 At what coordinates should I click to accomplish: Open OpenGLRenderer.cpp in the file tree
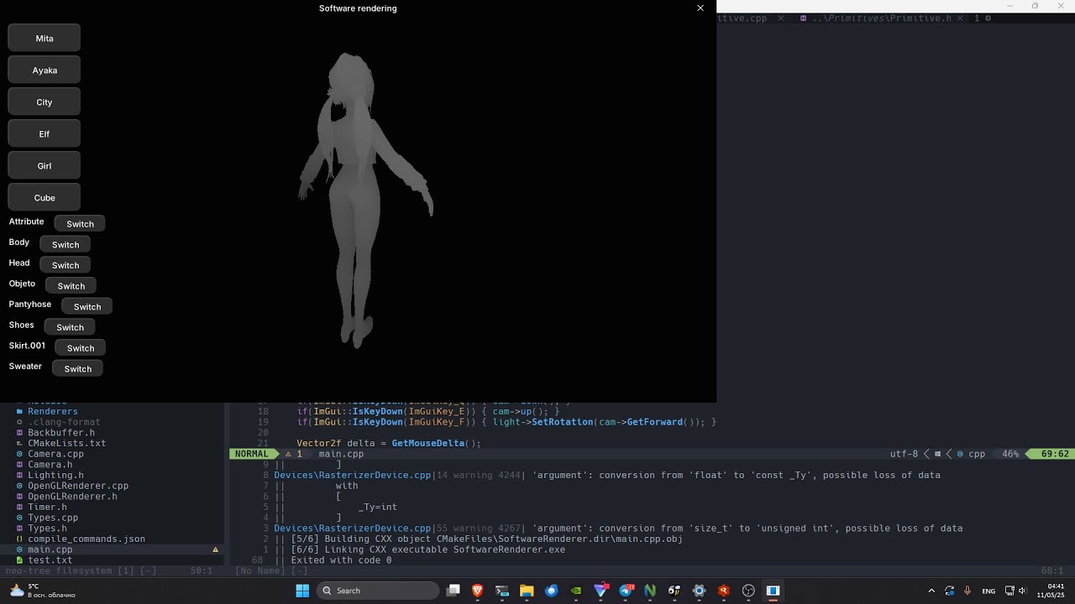coord(77,486)
